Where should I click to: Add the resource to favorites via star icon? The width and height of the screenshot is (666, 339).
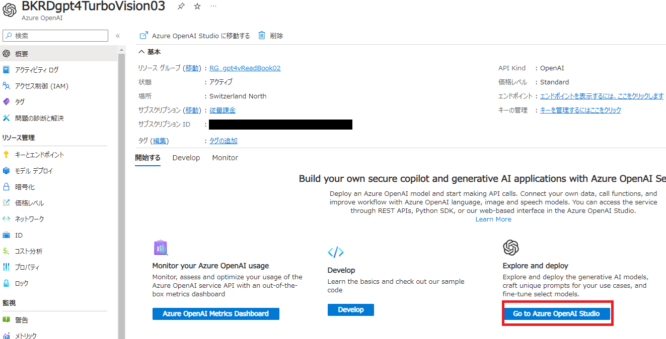point(197,6)
